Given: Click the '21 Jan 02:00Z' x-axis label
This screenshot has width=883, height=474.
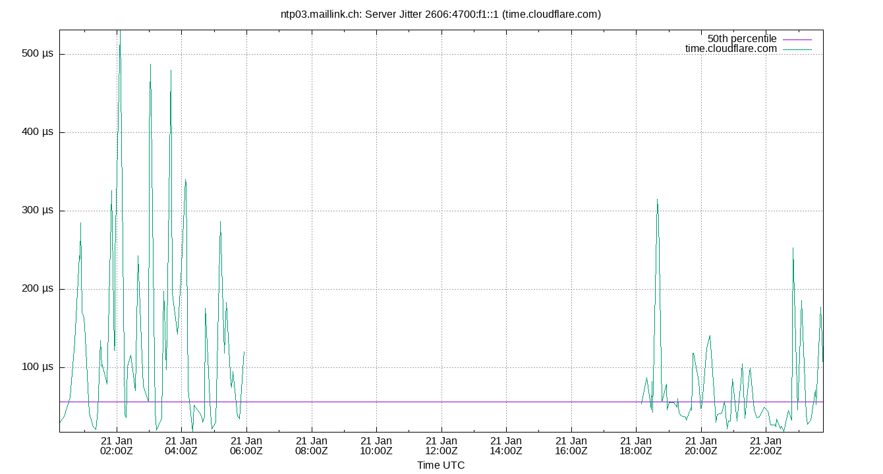Looking at the screenshot, I should click(117, 446).
